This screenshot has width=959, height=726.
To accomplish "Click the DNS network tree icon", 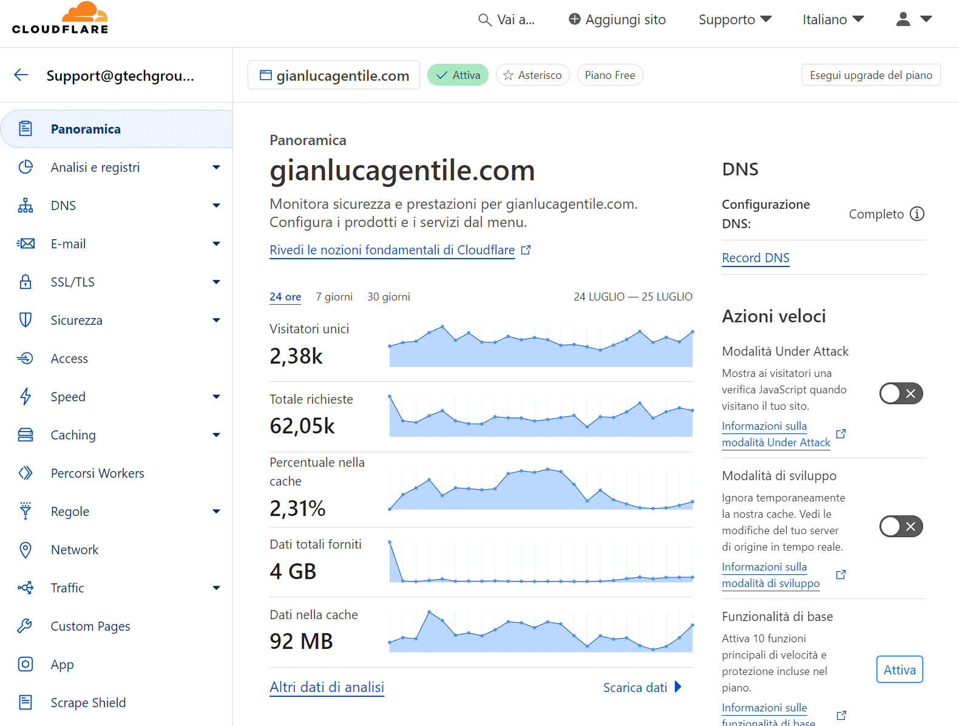I will [25, 205].
